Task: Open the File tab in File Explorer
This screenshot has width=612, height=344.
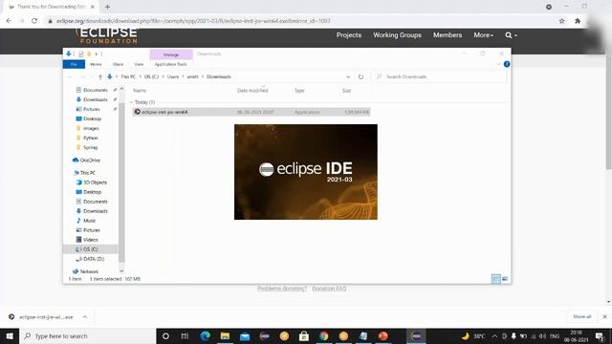Action: (74, 64)
